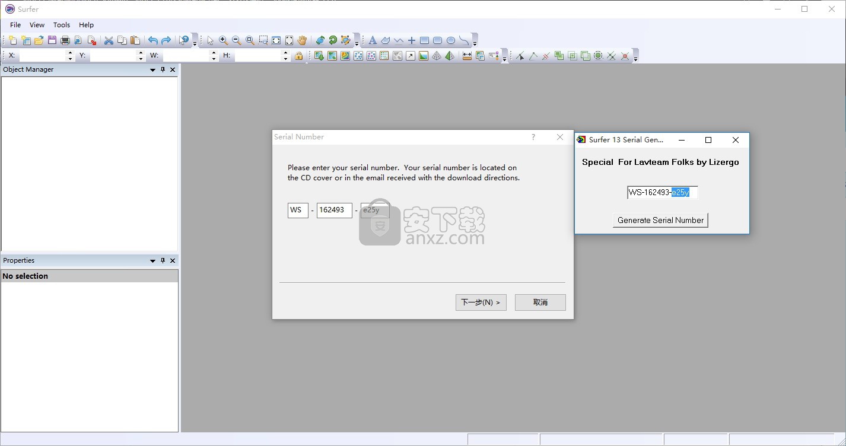Decrement the H height spinner
The height and width of the screenshot is (446, 846).
(285, 59)
